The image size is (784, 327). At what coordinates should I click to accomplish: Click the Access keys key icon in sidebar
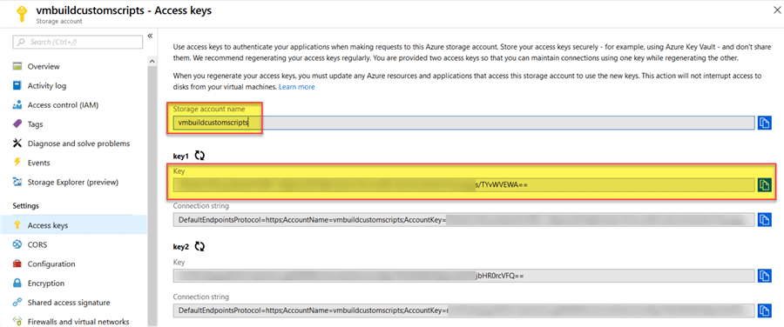[x=17, y=225]
